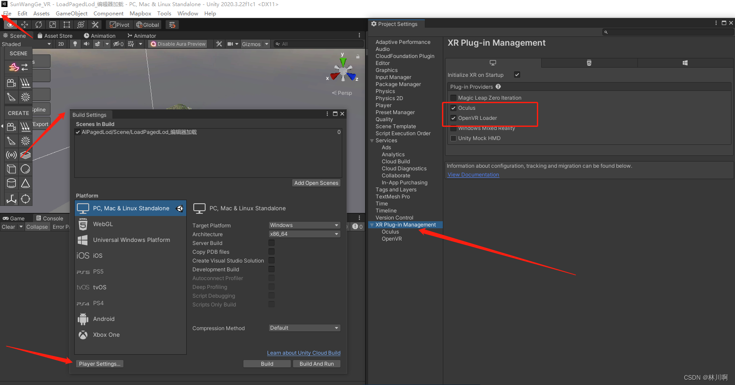This screenshot has width=735, height=385.
Task: Enable Development Build checkbox
Action: (272, 269)
